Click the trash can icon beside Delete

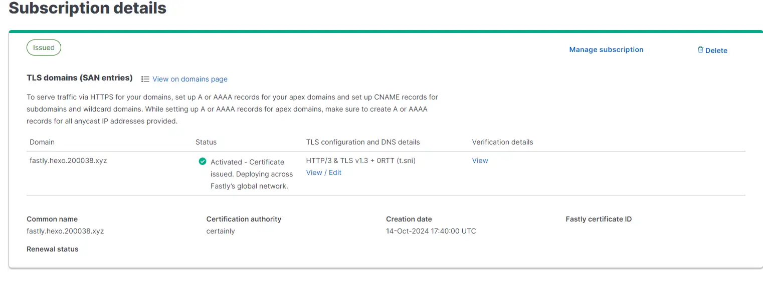pyautogui.click(x=700, y=49)
